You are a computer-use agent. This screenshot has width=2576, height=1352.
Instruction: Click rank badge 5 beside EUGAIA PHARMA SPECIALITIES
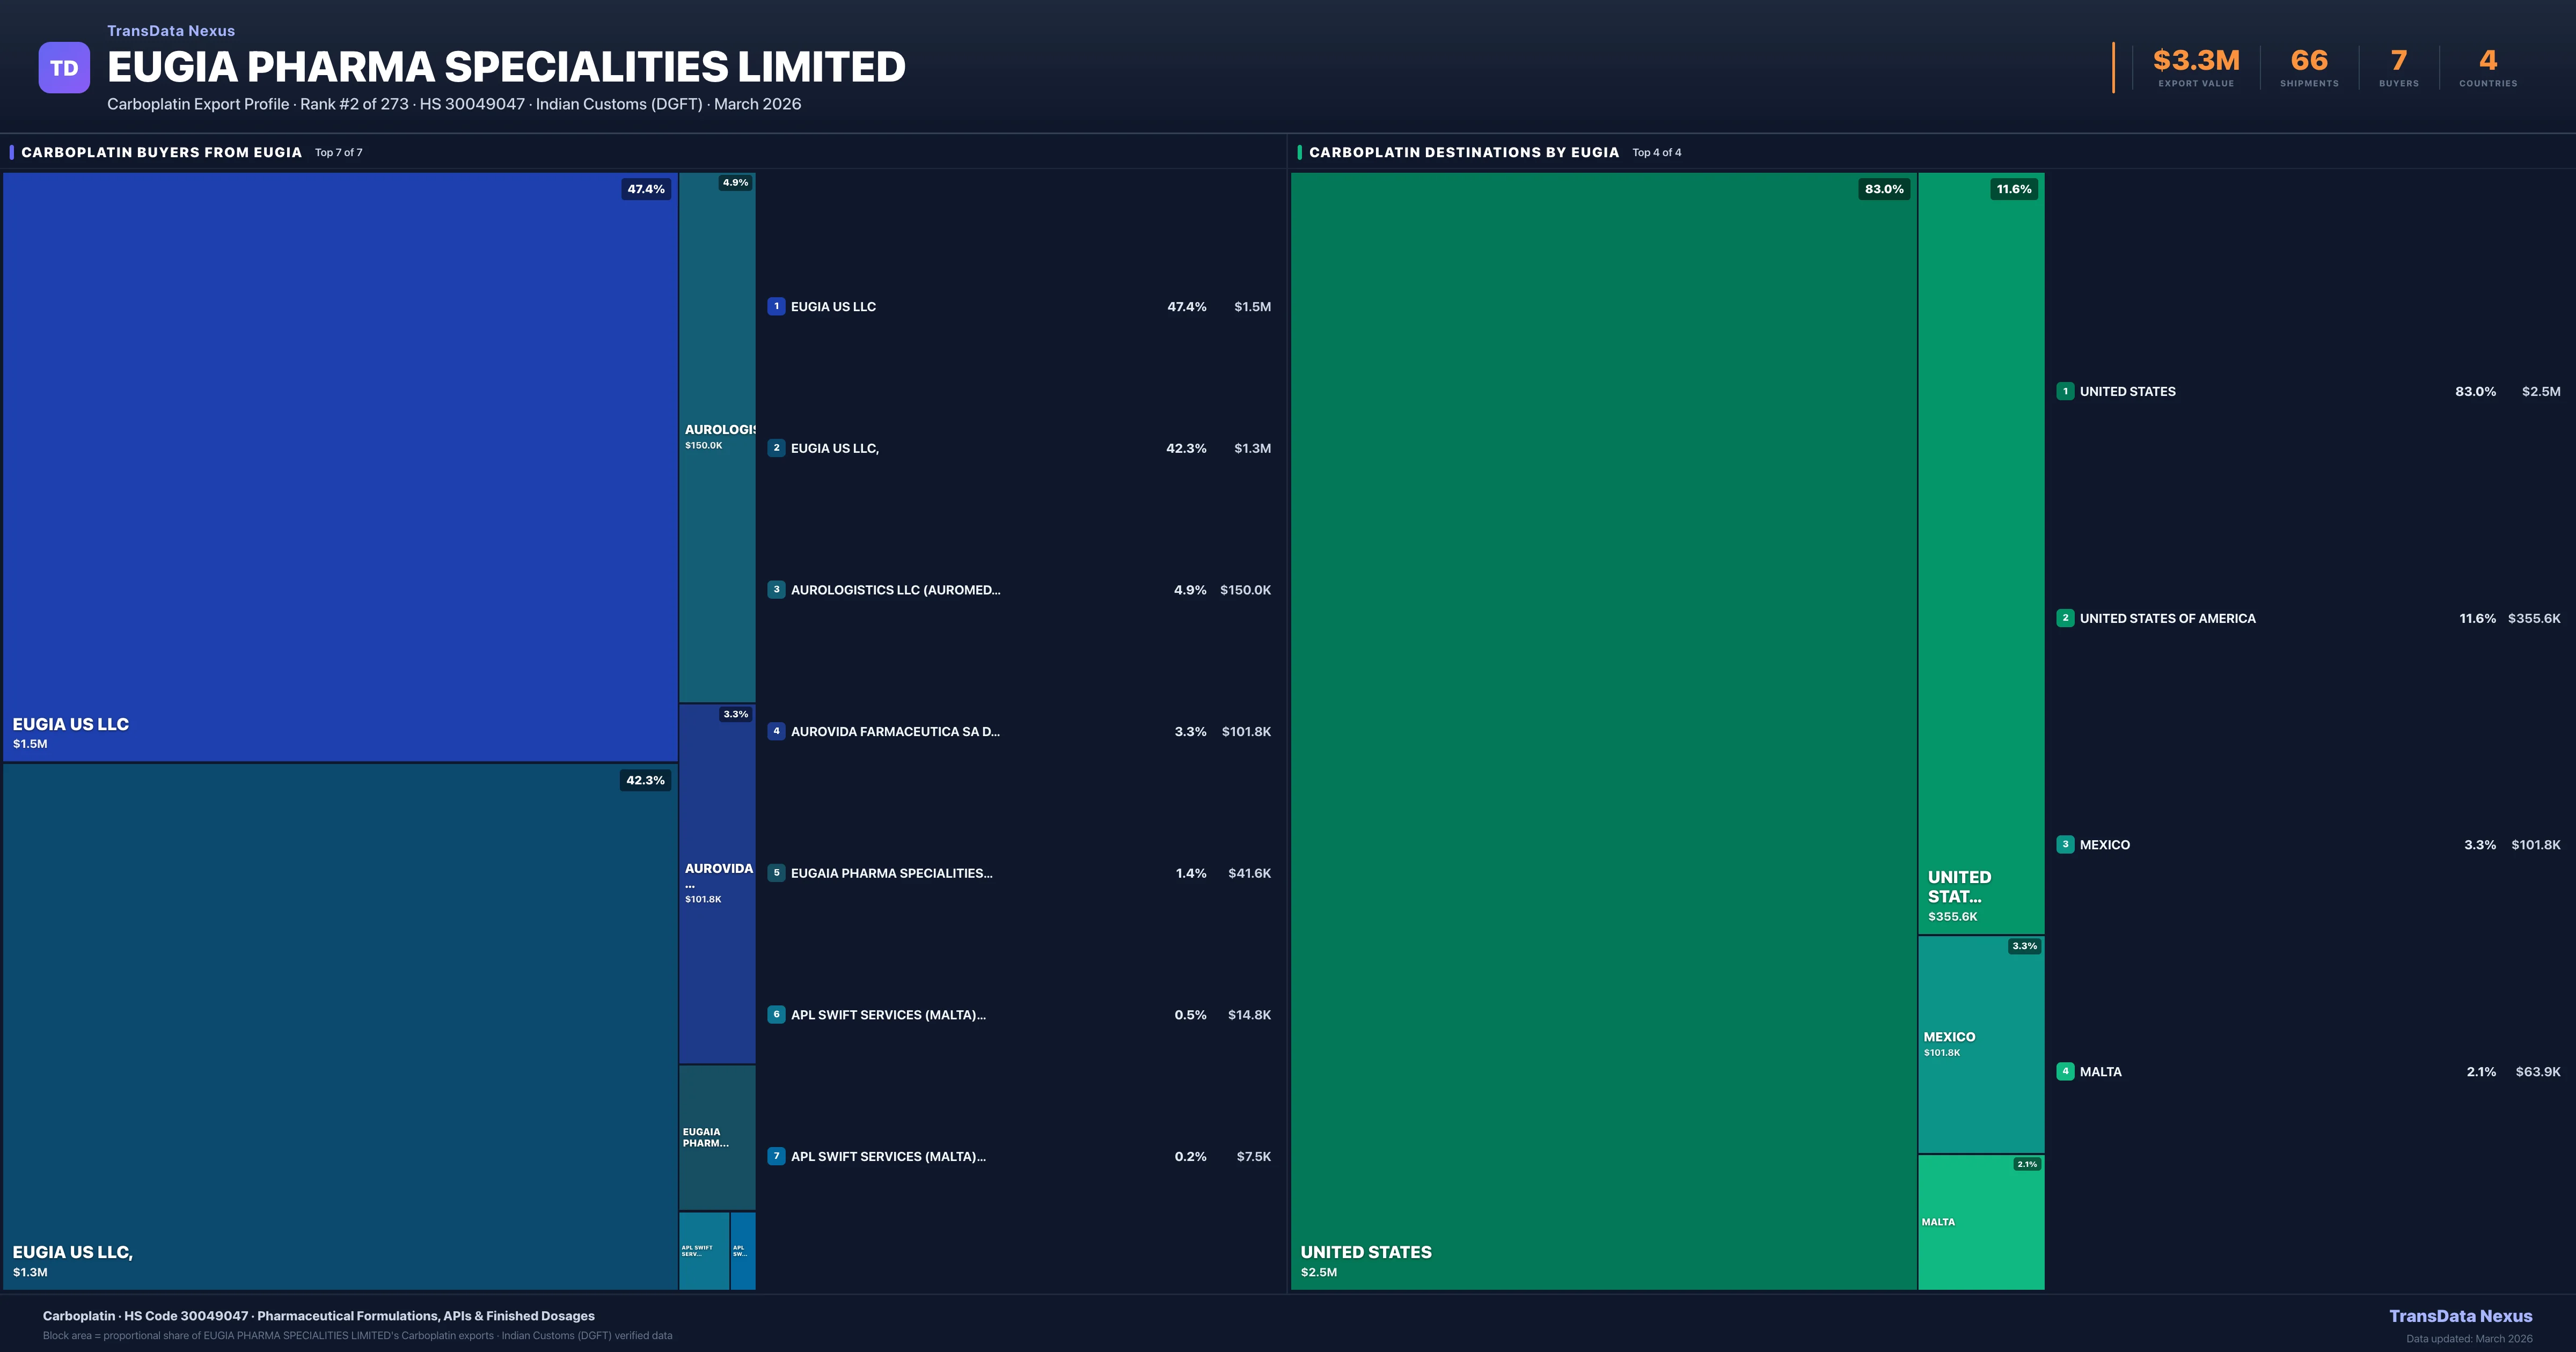coord(776,873)
